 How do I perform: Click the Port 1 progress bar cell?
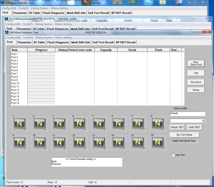(x=41, y=54)
